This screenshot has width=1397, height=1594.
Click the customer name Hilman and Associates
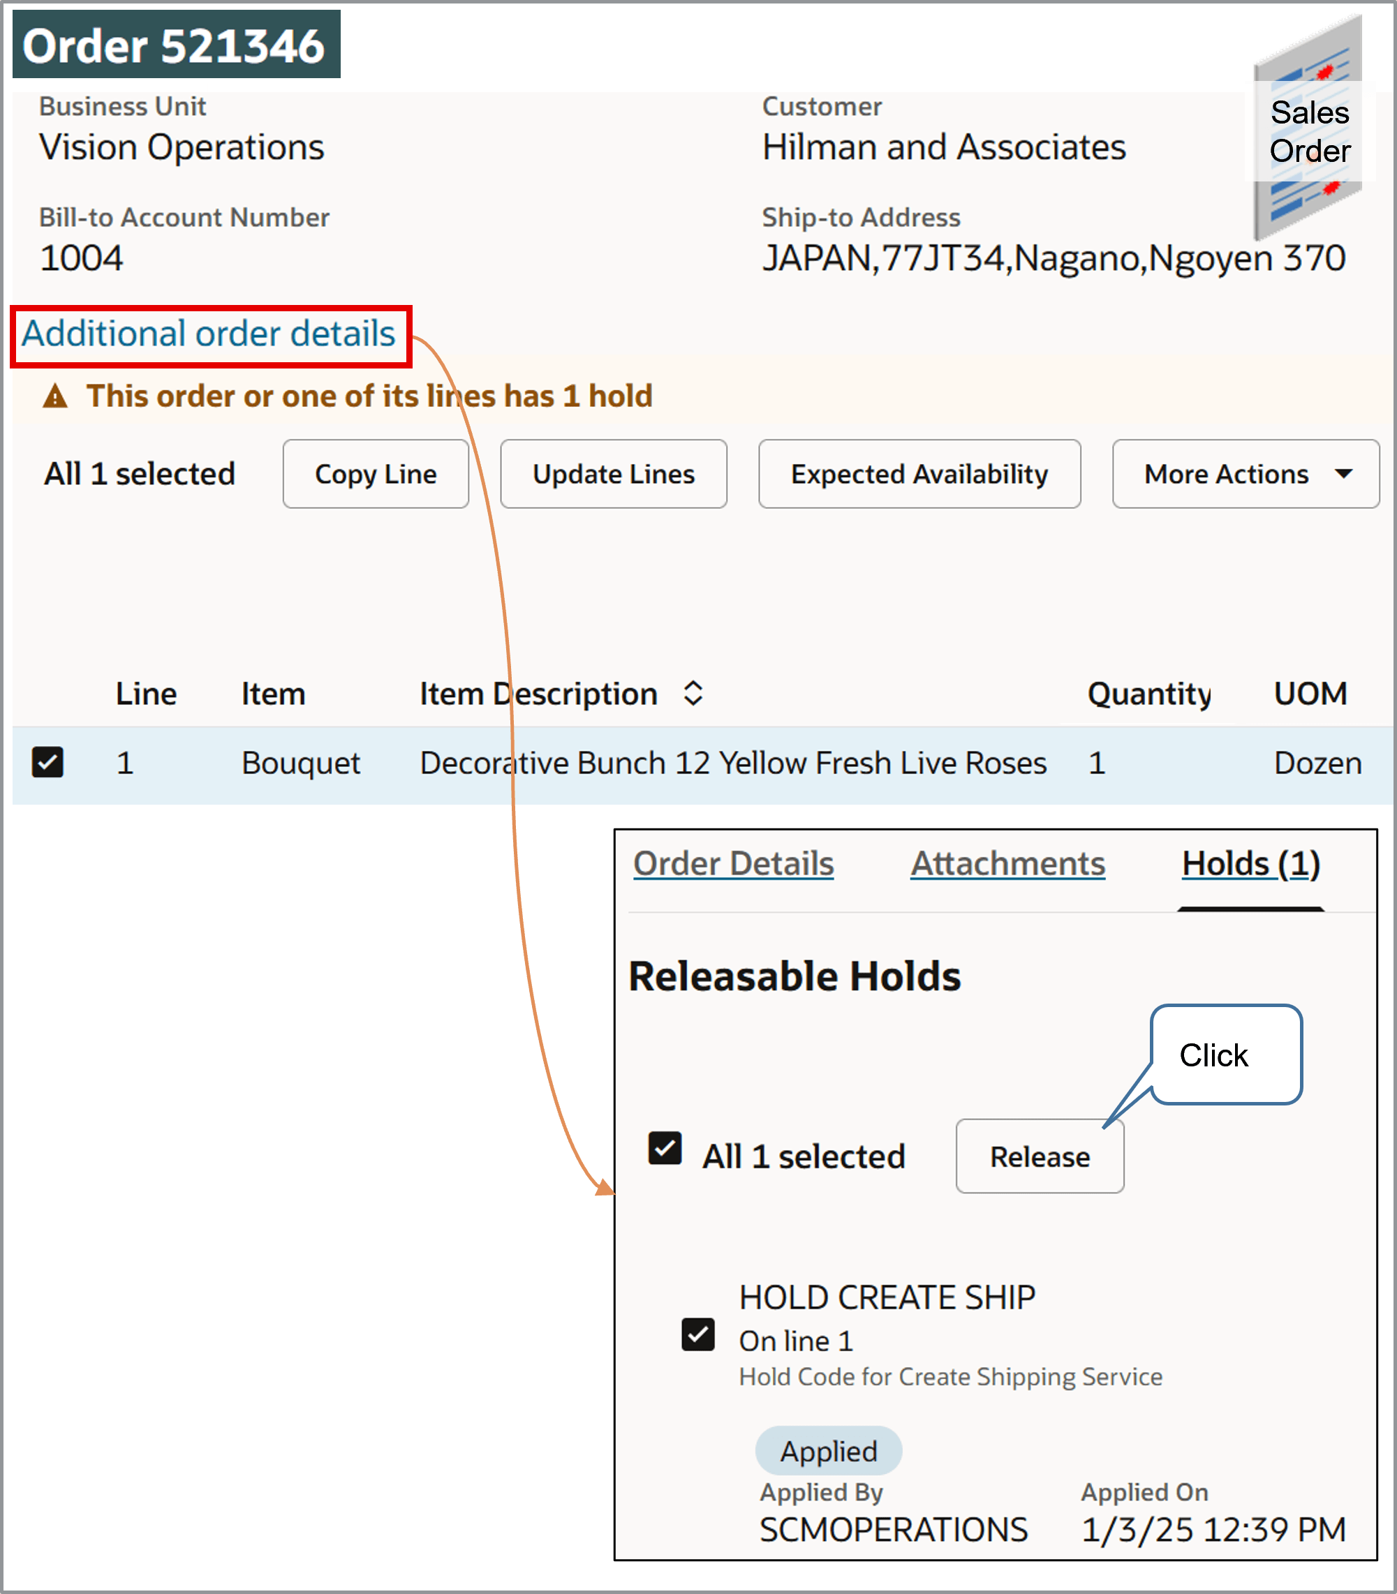coord(943,147)
